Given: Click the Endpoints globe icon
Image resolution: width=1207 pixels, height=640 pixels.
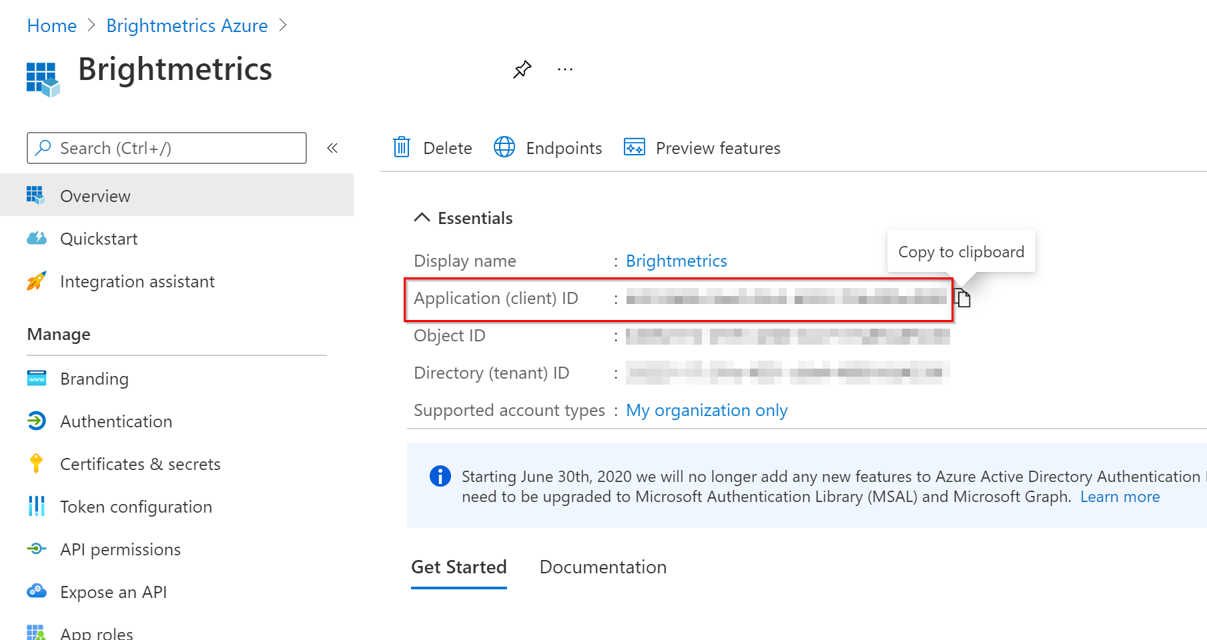Looking at the screenshot, I should 504,147.
